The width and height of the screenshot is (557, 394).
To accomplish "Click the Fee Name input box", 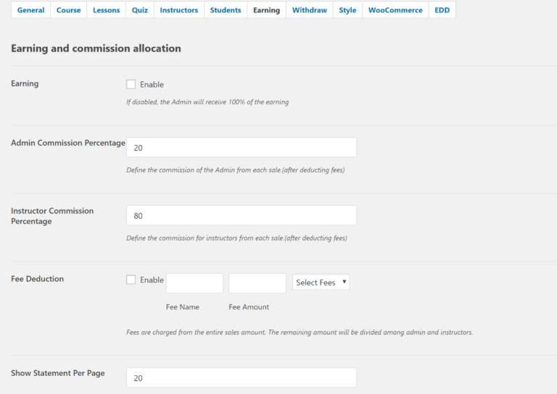I will coord(194,283).
